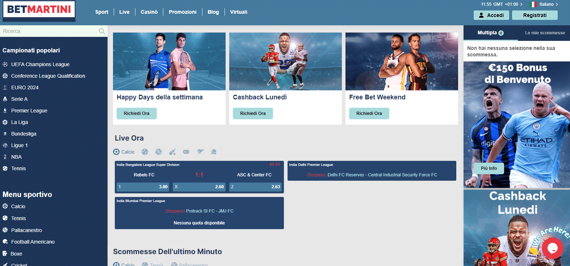Click the La Liga logo icon

coord(5,122)
